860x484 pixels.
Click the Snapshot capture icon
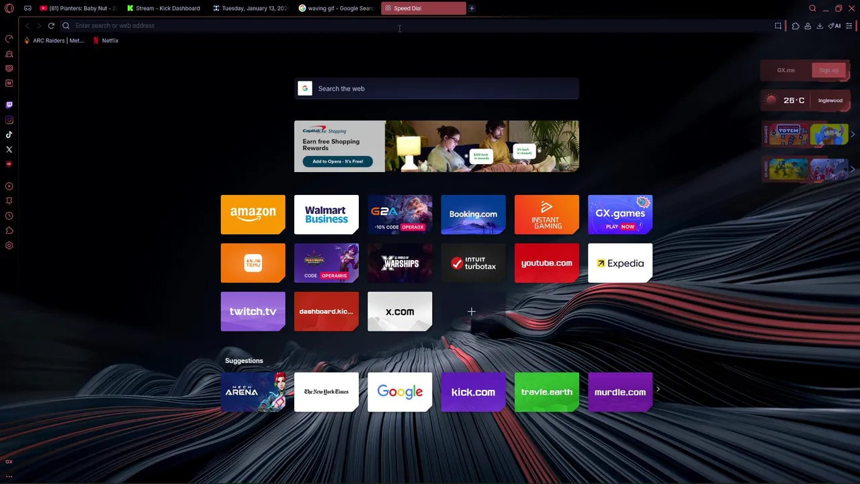[778, 26]
